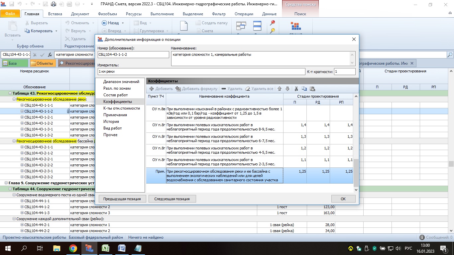Open the Назад button dropdown arrow

coord(123,23)
